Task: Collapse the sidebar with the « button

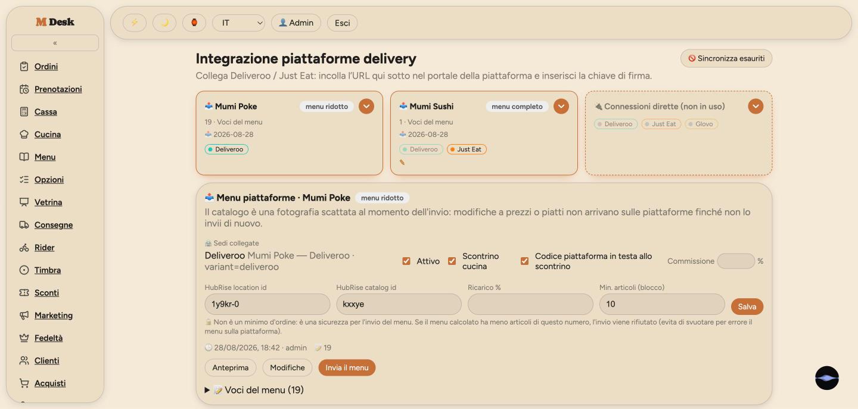Action: 55,43
